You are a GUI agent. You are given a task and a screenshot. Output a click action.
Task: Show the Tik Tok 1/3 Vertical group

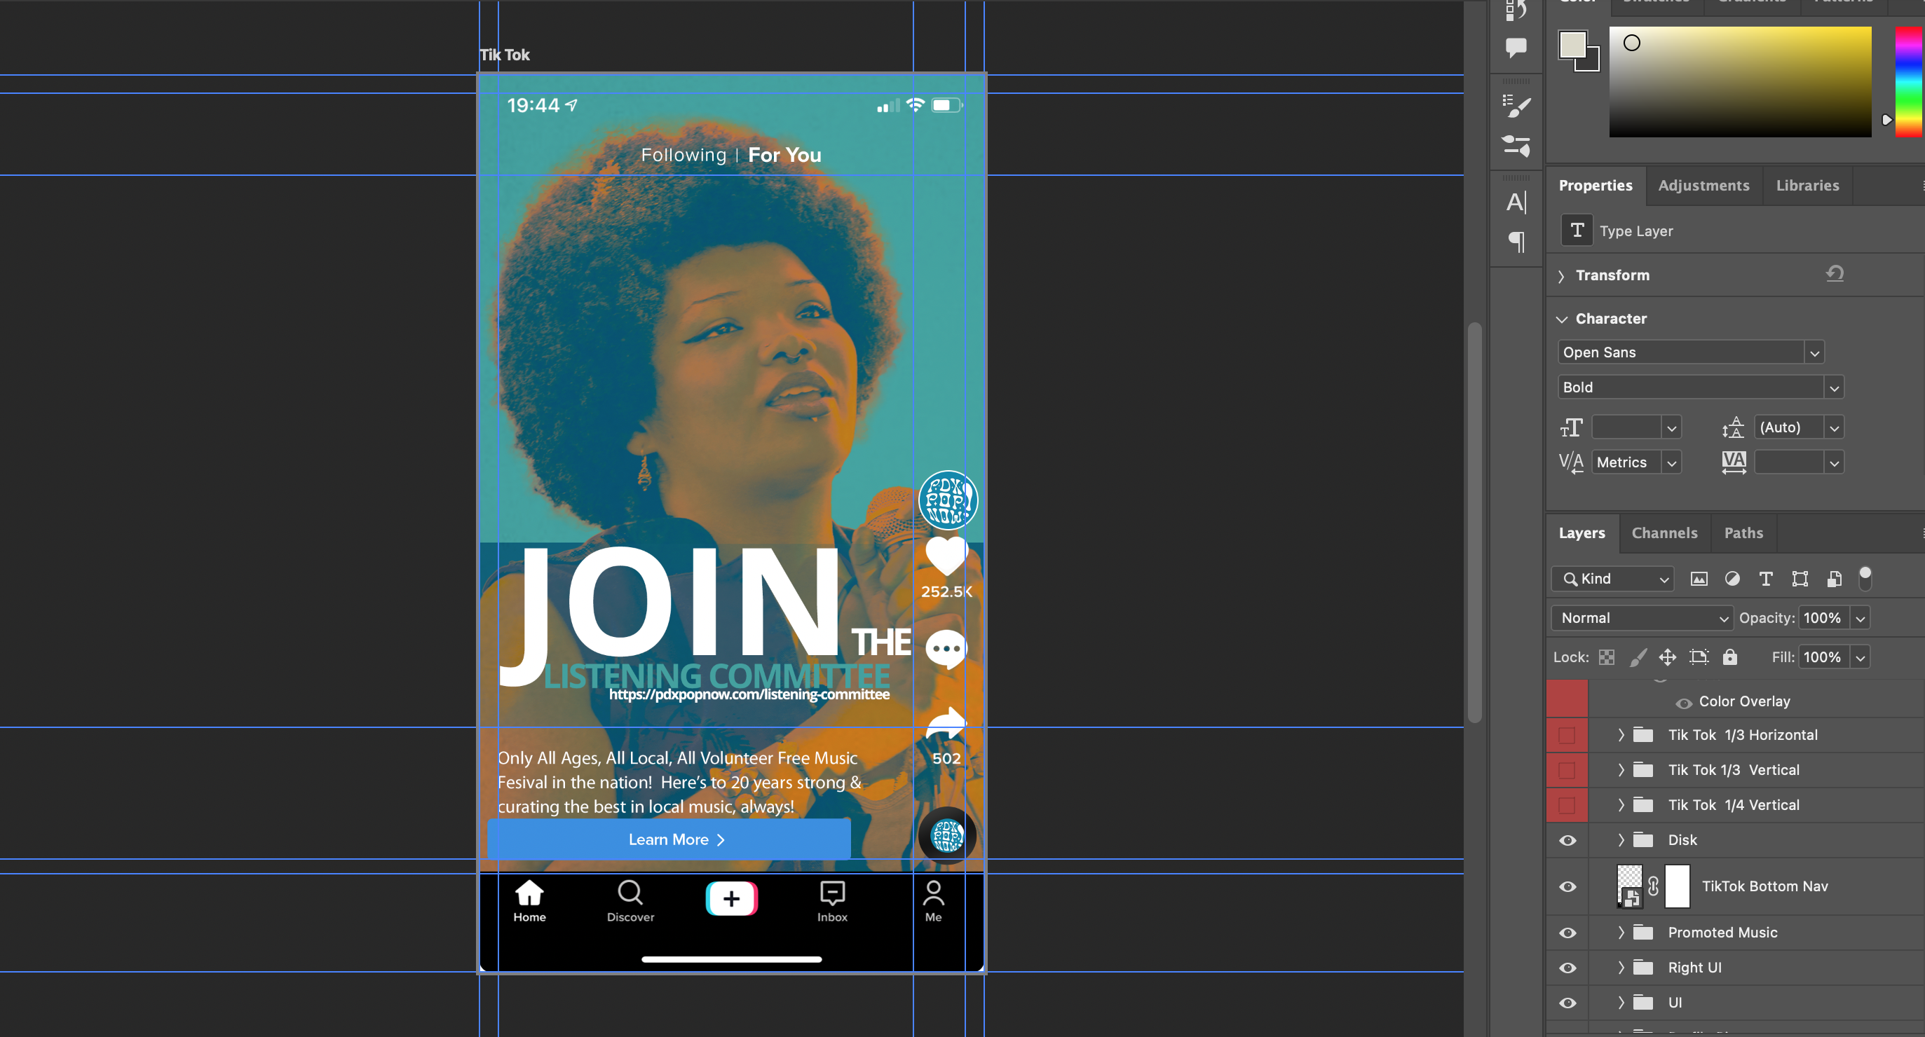[x=1567, y=770]
